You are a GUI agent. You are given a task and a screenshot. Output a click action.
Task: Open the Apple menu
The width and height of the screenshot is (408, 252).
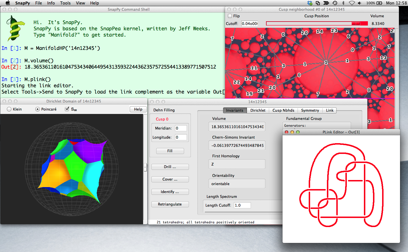8,3
